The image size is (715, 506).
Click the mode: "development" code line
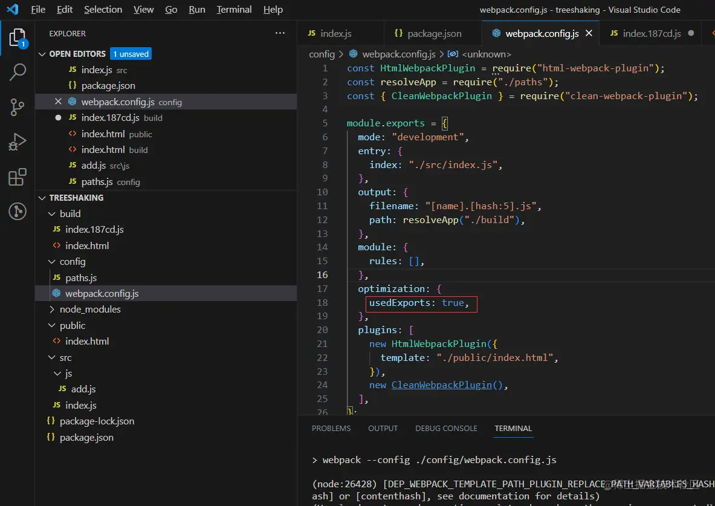413,137
